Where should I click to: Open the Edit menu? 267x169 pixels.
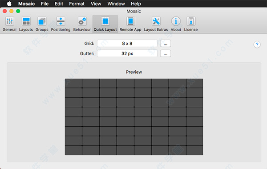pyautogui.click(x=59, y=4)
